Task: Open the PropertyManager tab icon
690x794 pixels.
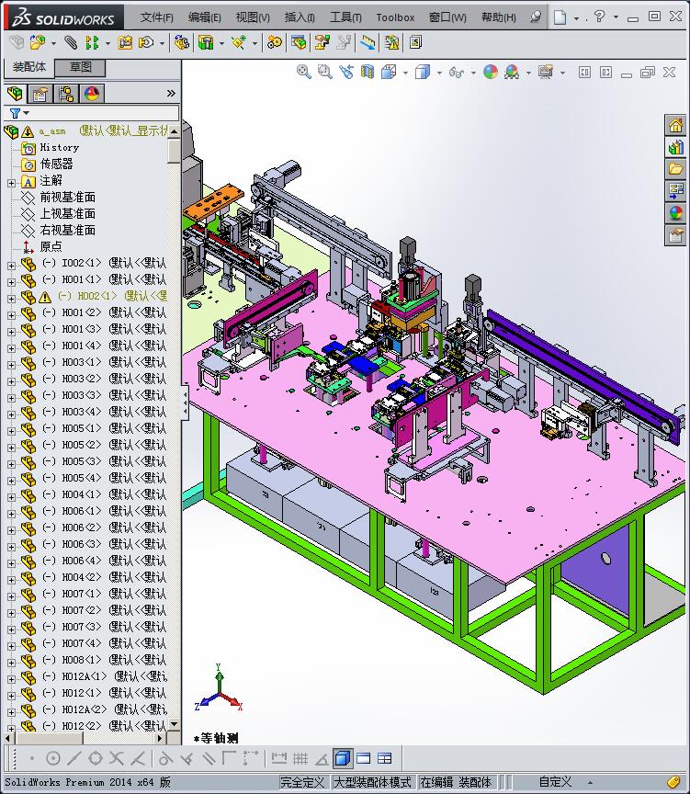Action: [40, 94]
